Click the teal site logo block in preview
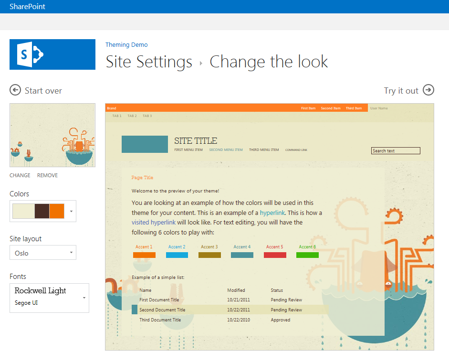This screenshot has width=449, height=363. point(145,144)
